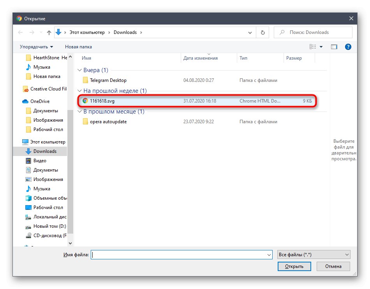370x289 pixels.
Task: Close the Открытие dialog
Action: (351, 18)
